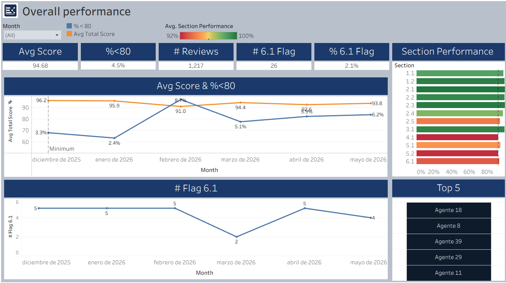506x283 pixels.
Task: Click the 4.5% value under %<80
Action: [x=118, y=66]
